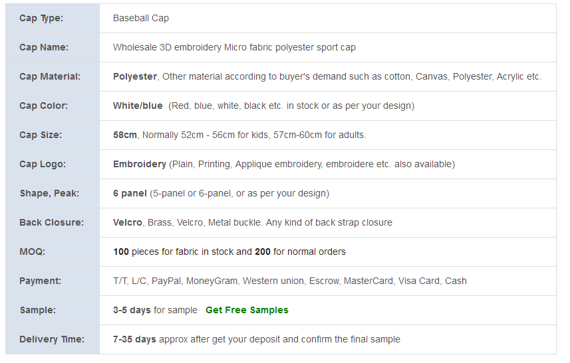Click the Baseball Cap value text
The image size is (570, 363).
tap(141, 18)
